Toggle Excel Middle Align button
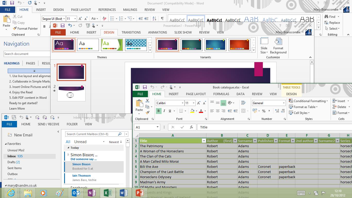 (218, 103)
